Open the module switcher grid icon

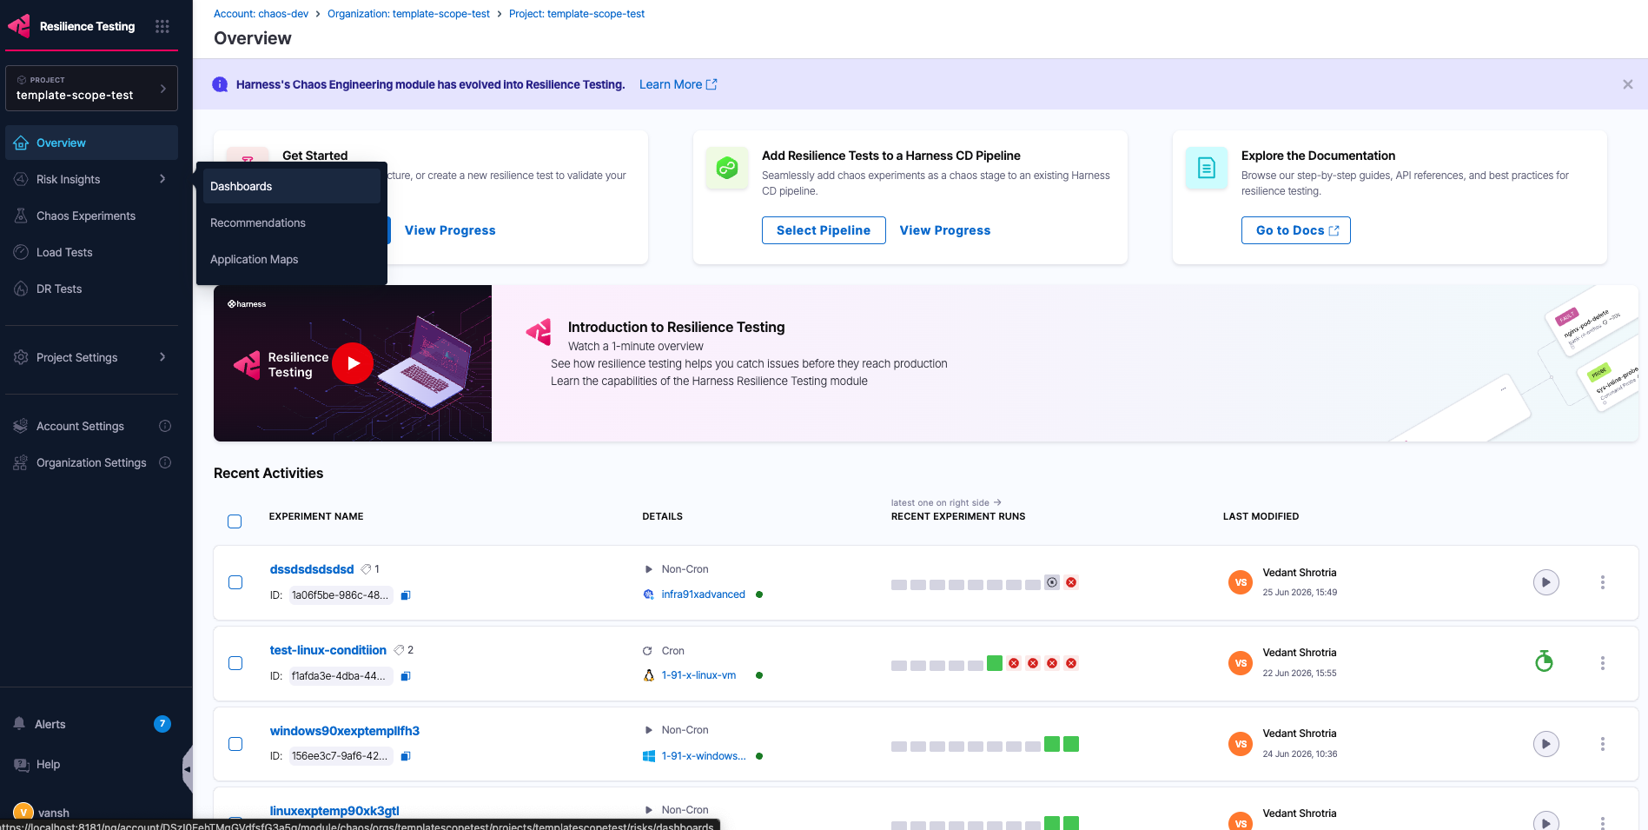[x=162, y=26]
